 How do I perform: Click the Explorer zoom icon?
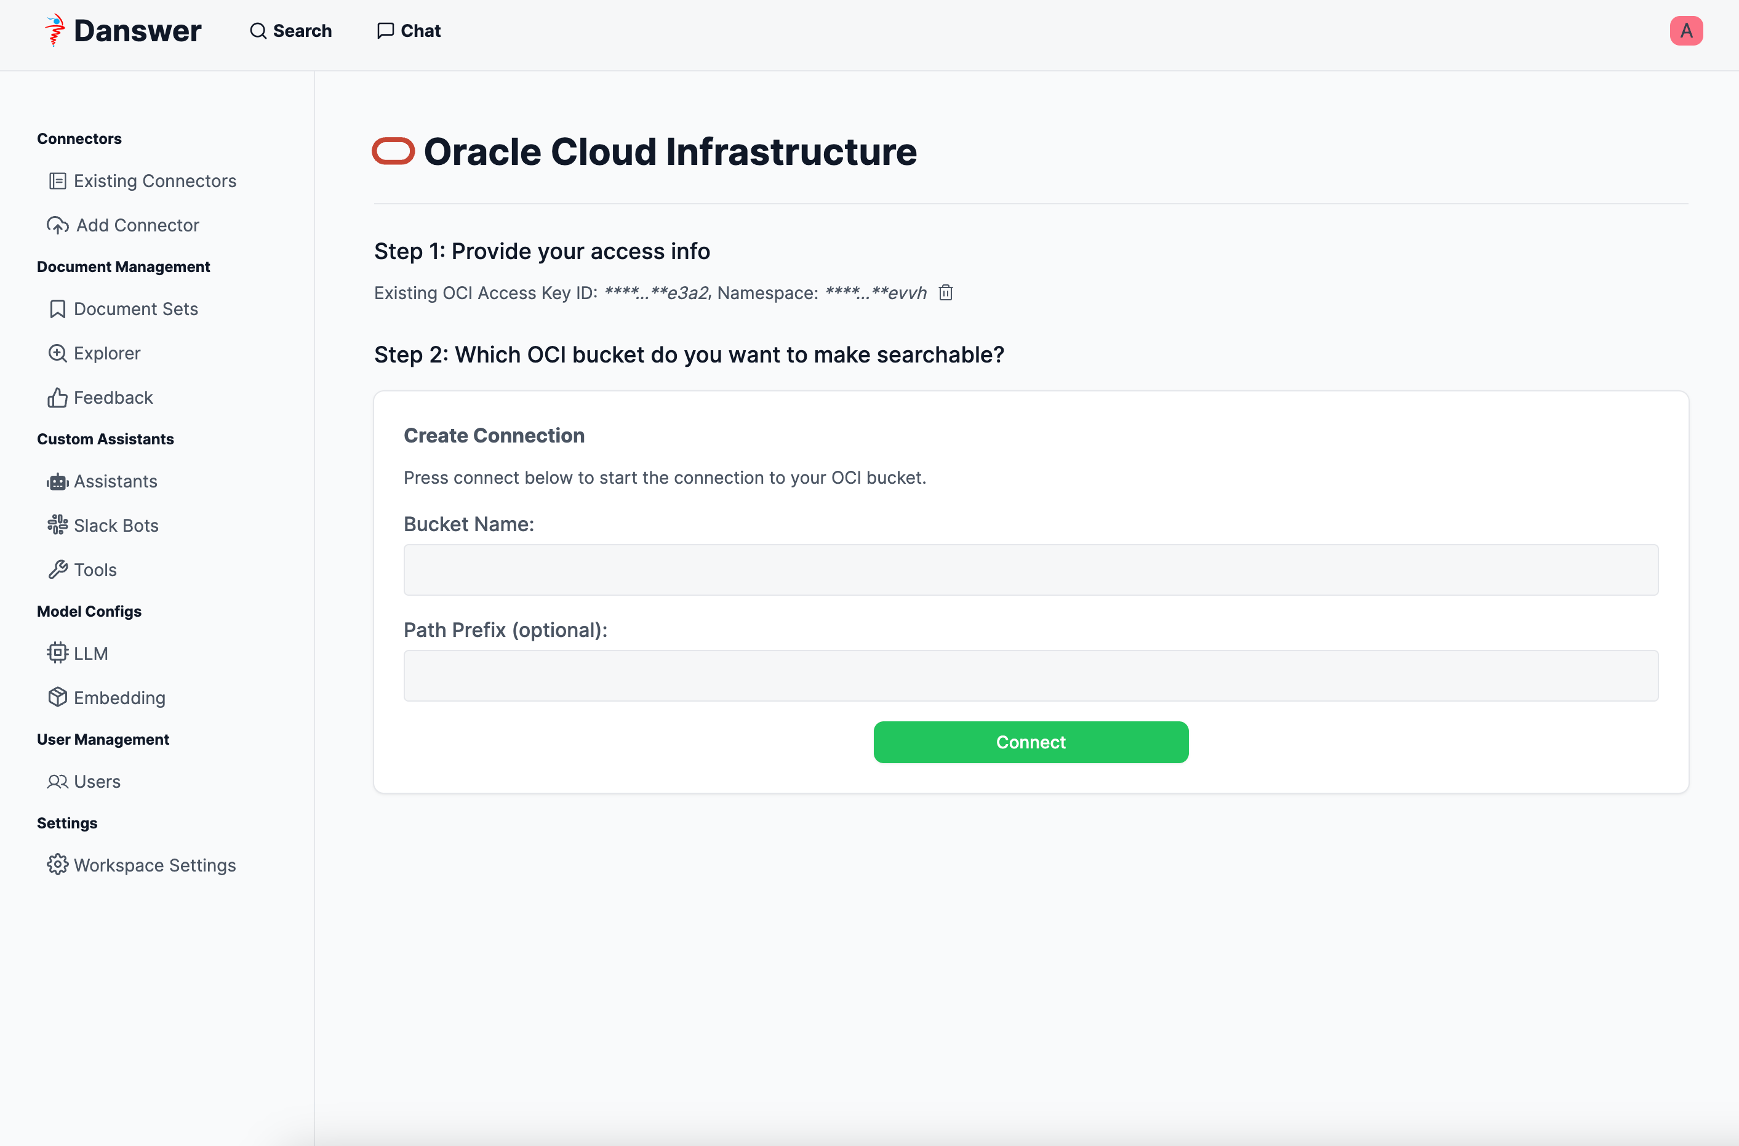pos(58,353)
